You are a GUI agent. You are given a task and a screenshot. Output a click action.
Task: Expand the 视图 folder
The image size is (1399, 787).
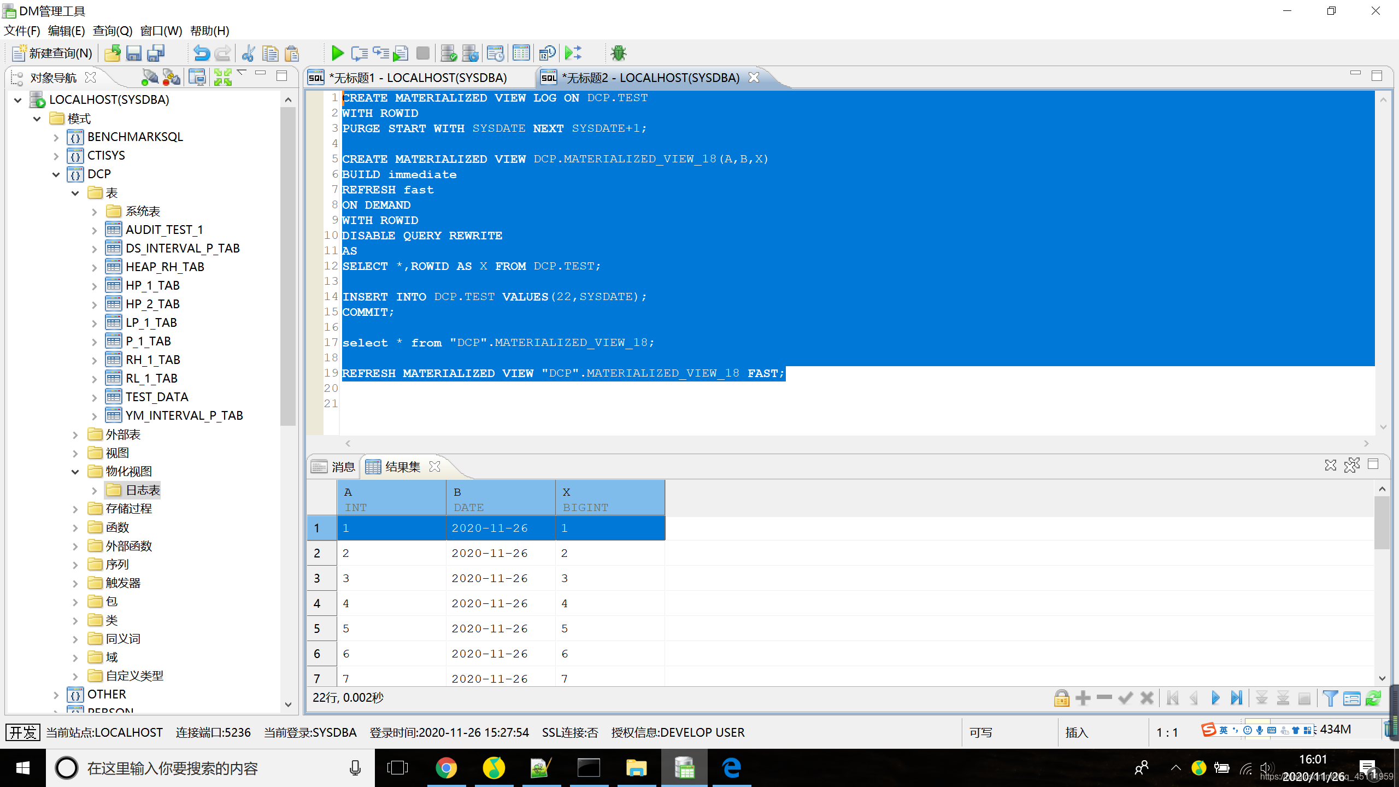[x=75, y=453]
